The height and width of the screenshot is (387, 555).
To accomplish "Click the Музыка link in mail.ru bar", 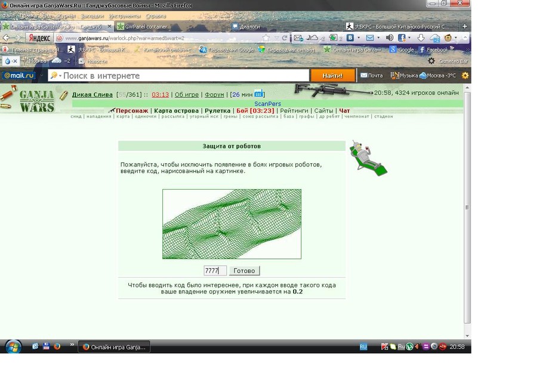I will click(405, 75).
